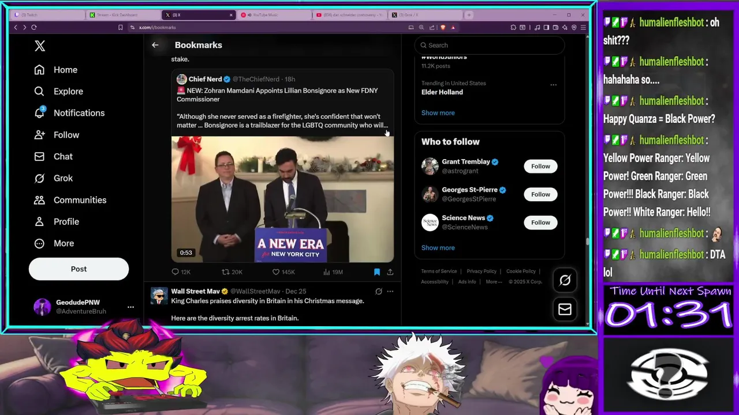Click browser back navigation arrow
Viewport: 739px width, 415px height.
(16, 27)
